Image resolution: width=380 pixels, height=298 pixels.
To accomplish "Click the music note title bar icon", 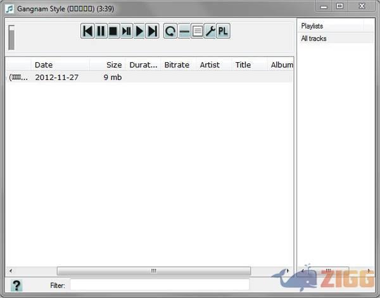I will pyautogui.click(x=9, y=9).
